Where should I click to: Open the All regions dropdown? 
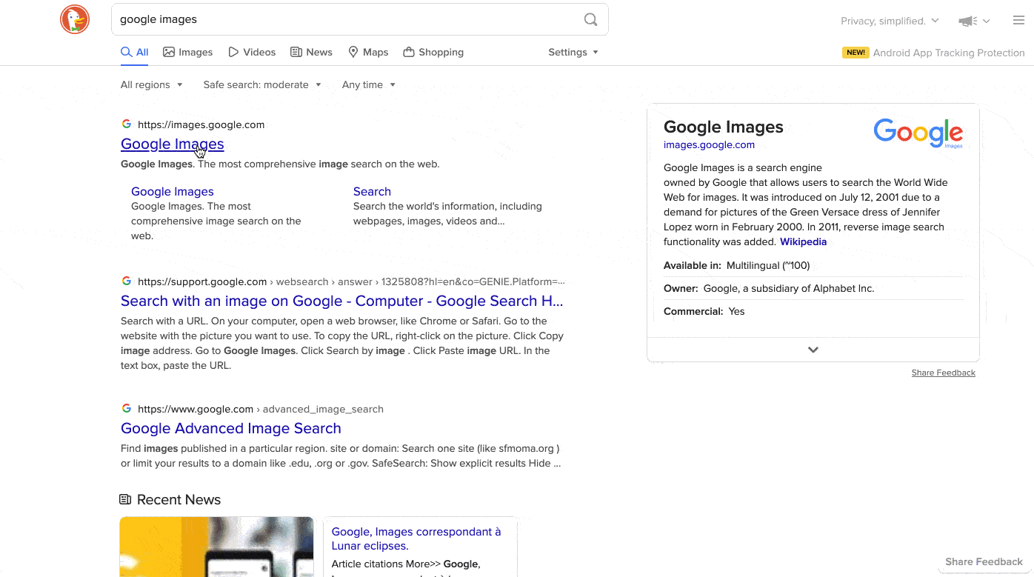[x=151, y=85]
